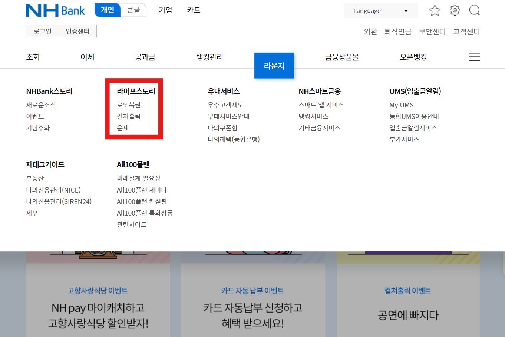
Task: Go to 고객센터
Action: (466, 31)
